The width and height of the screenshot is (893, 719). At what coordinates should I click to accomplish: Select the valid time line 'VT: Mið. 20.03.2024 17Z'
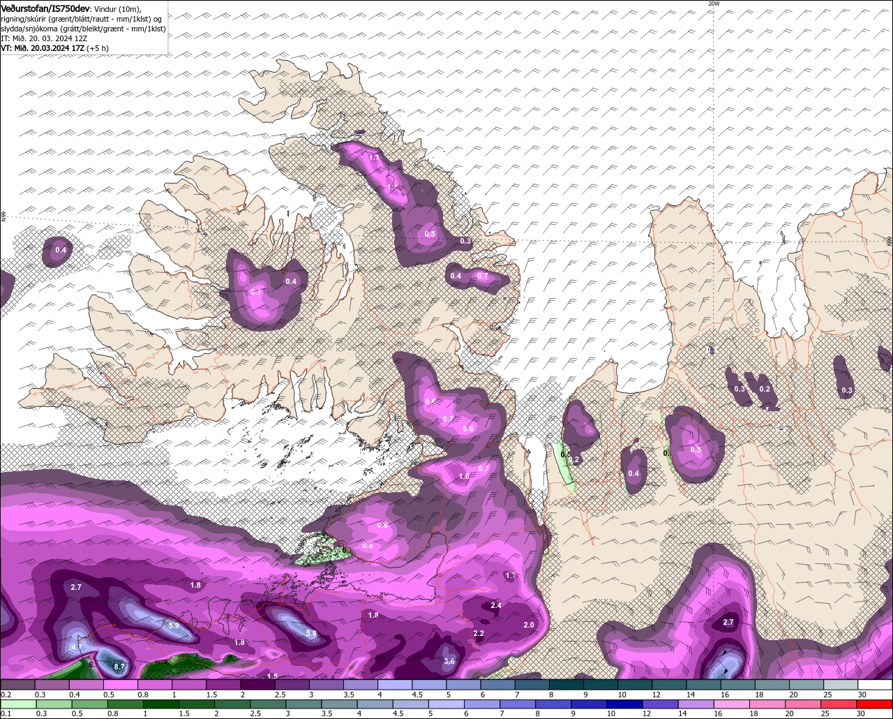pos(42,48)
